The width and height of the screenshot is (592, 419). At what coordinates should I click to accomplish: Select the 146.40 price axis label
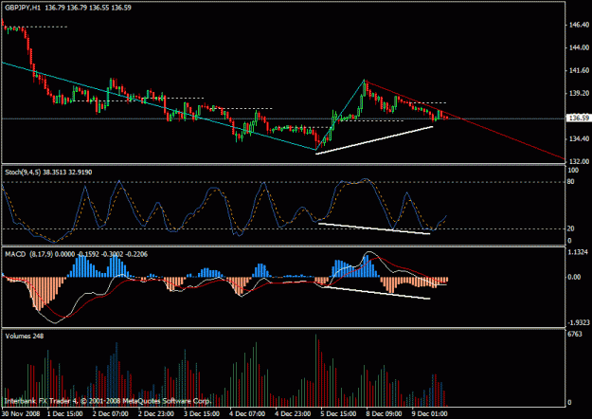click(579, 25)
